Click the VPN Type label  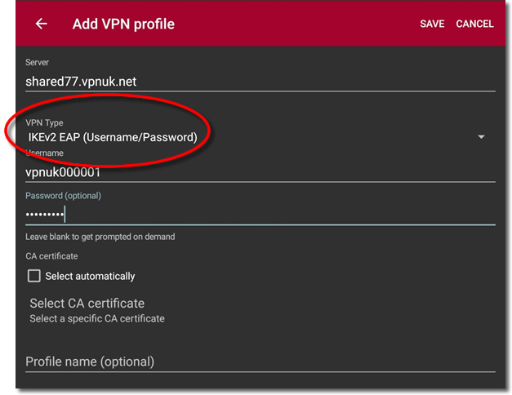tap(44, 122)
